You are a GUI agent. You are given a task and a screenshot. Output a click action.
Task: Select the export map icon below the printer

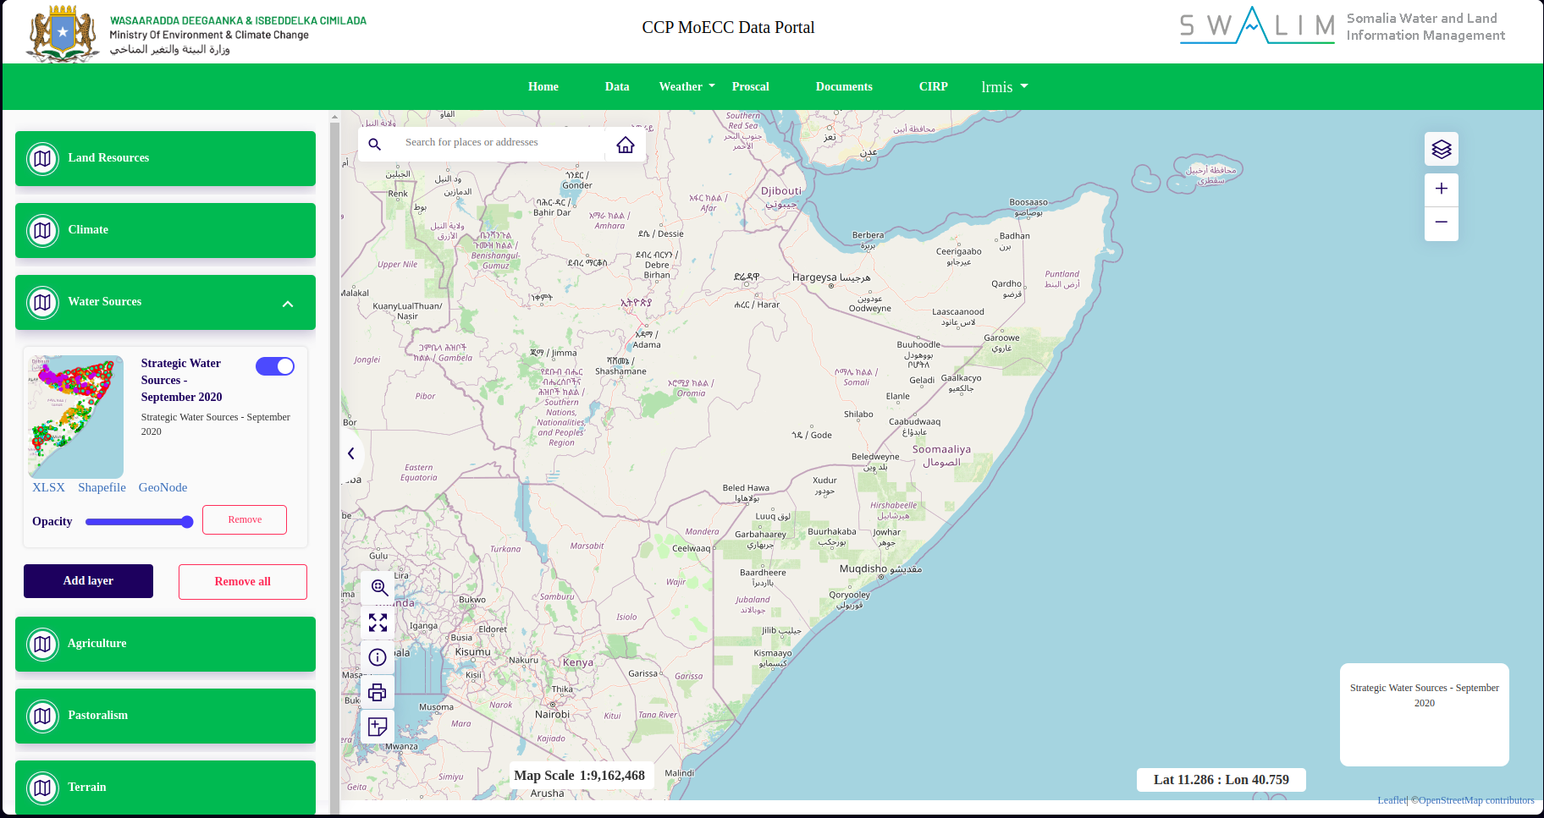point(378,727)
